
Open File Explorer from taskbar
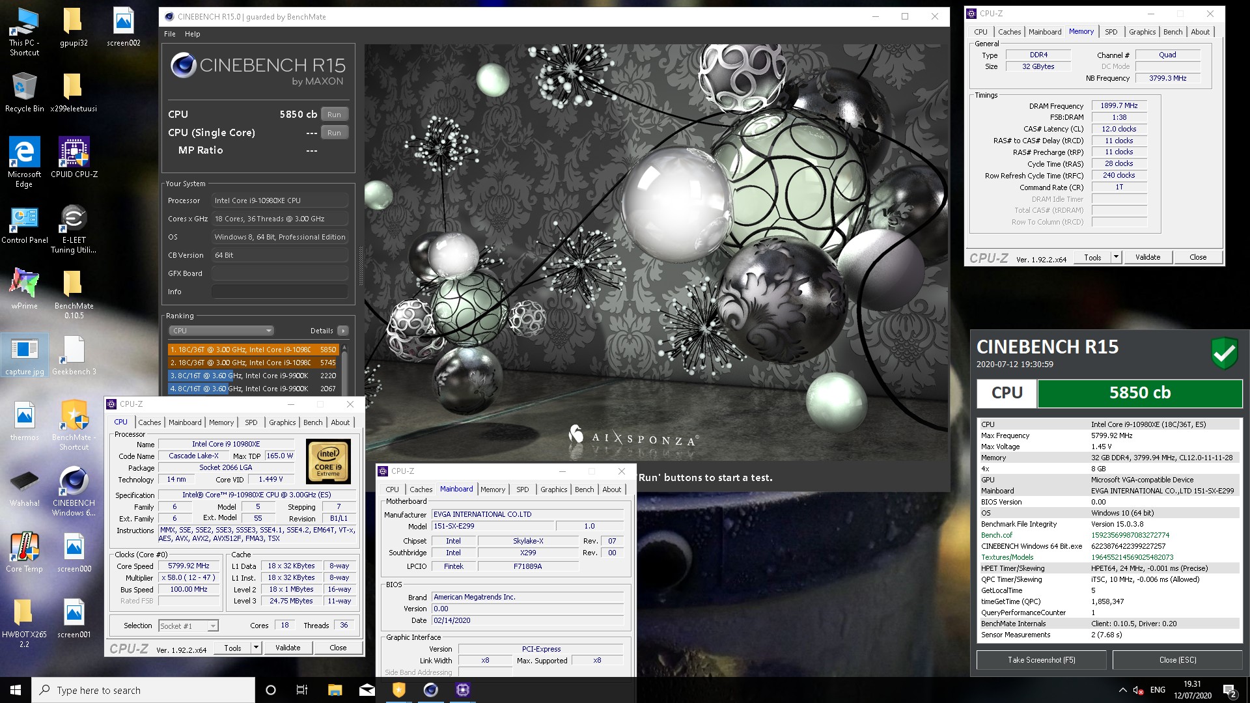[335, 690]
